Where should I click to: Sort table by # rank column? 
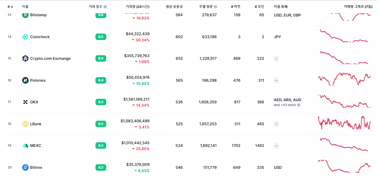click(x=10, y=6)
